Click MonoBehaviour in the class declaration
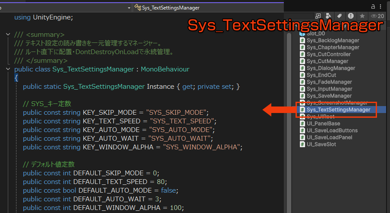This screenshot has height=213, width=390. 165,69
